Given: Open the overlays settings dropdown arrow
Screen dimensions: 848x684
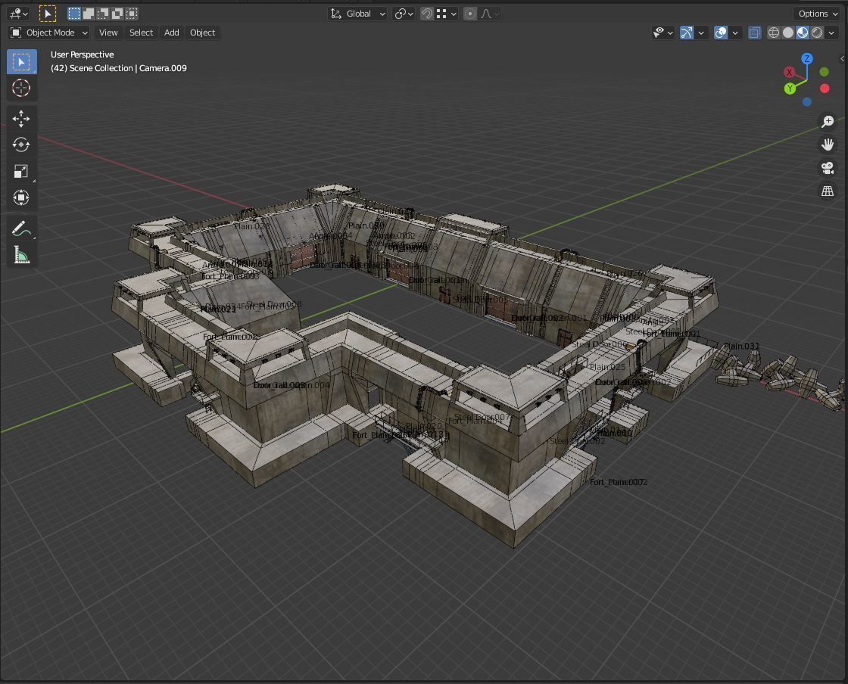Looking at the screenshot, I should coord(735,33).
